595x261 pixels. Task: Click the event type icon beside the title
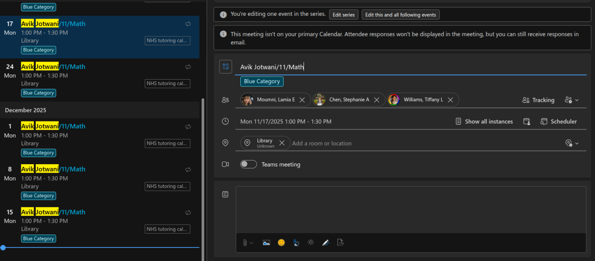[x=225, y=67]
